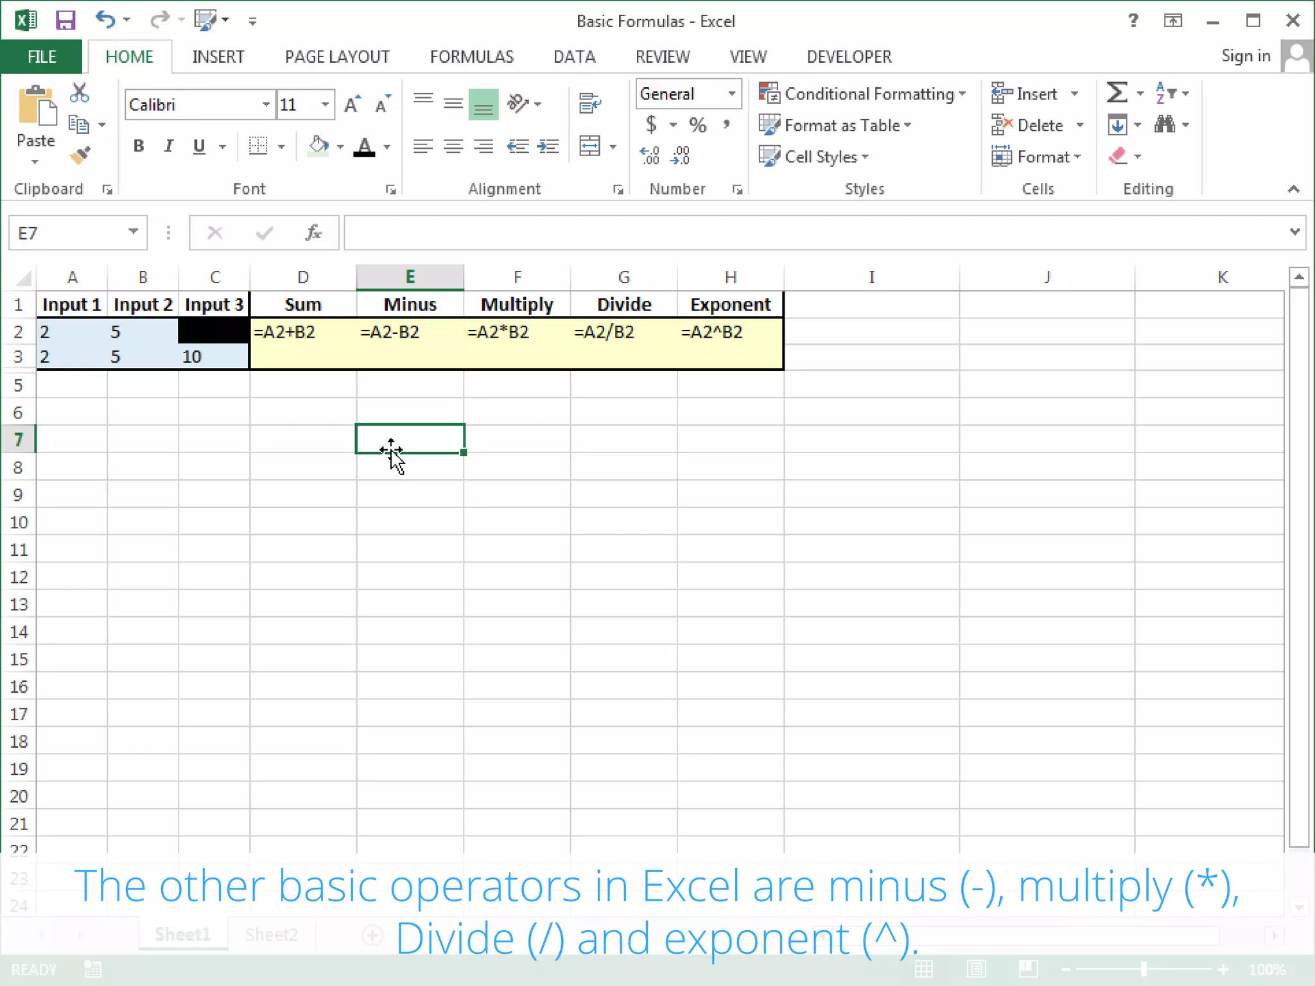The height and width of the screenshot is (986, 1315).
Task: Open the Conditional Formatting dropdown
Action: pyautogui.click(x=862, y=94)
